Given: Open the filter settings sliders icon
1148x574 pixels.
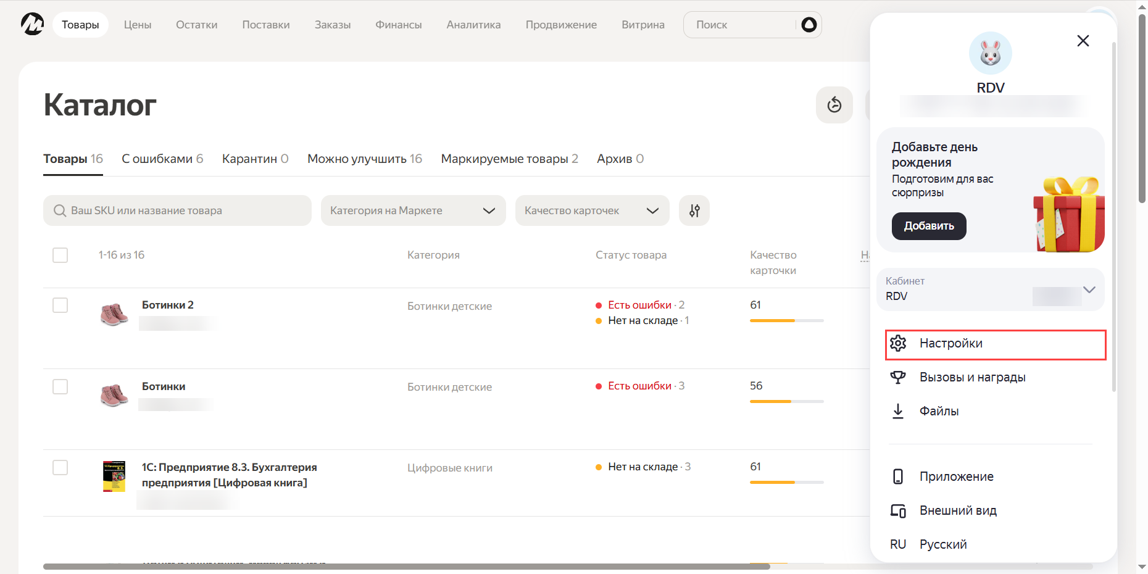Looking at the screenshot, I should 694,210.
